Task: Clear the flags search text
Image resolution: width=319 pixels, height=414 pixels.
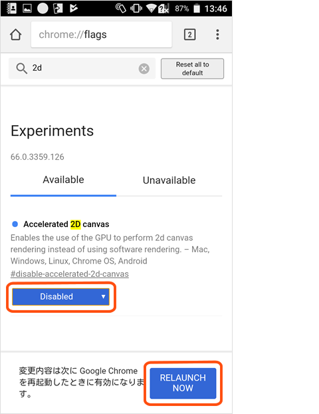Action: point(144,69)
